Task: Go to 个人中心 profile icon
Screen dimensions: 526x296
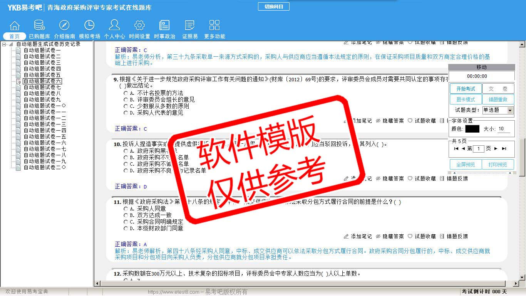Action: point(114,26)
